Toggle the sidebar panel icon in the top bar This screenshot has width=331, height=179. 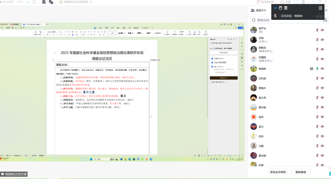[303, 2]
